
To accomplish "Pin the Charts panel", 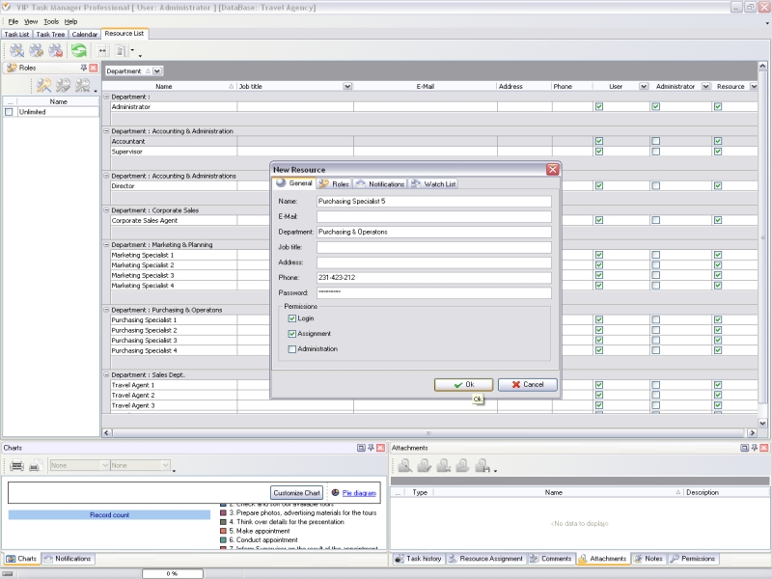I will (x=371, y=448).
